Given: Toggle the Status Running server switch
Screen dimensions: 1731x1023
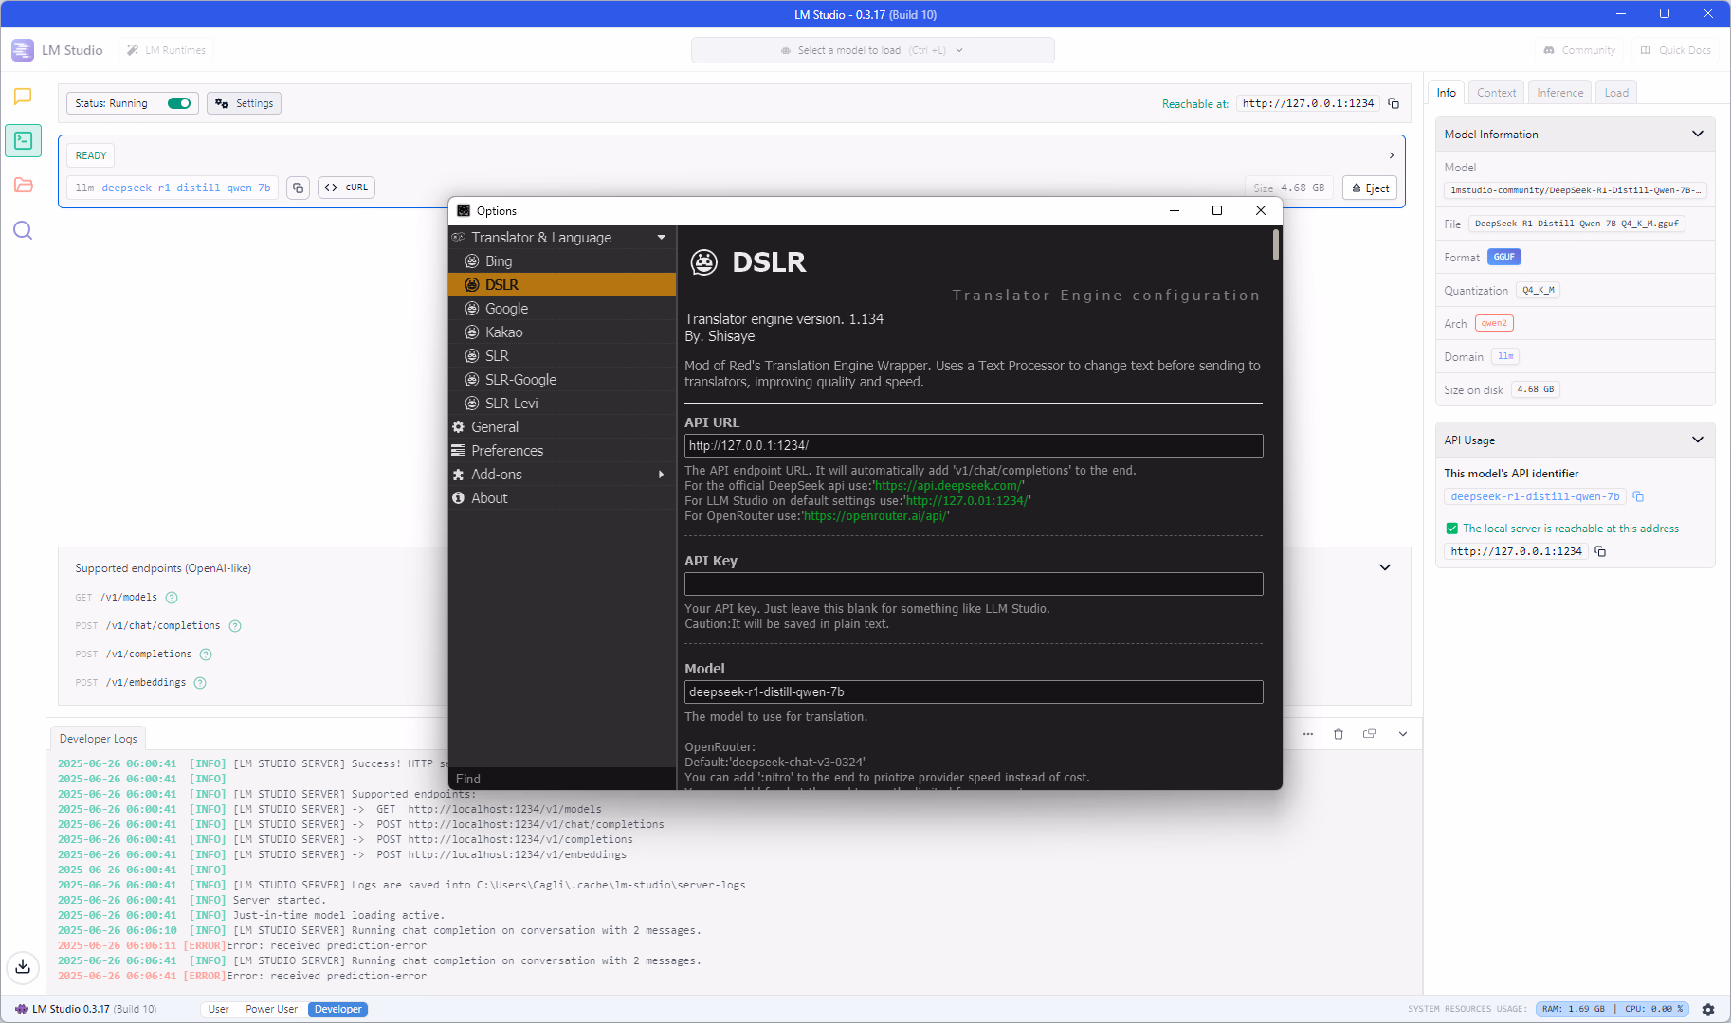Looking at the screenshot, I should click(x=179, y=103).
